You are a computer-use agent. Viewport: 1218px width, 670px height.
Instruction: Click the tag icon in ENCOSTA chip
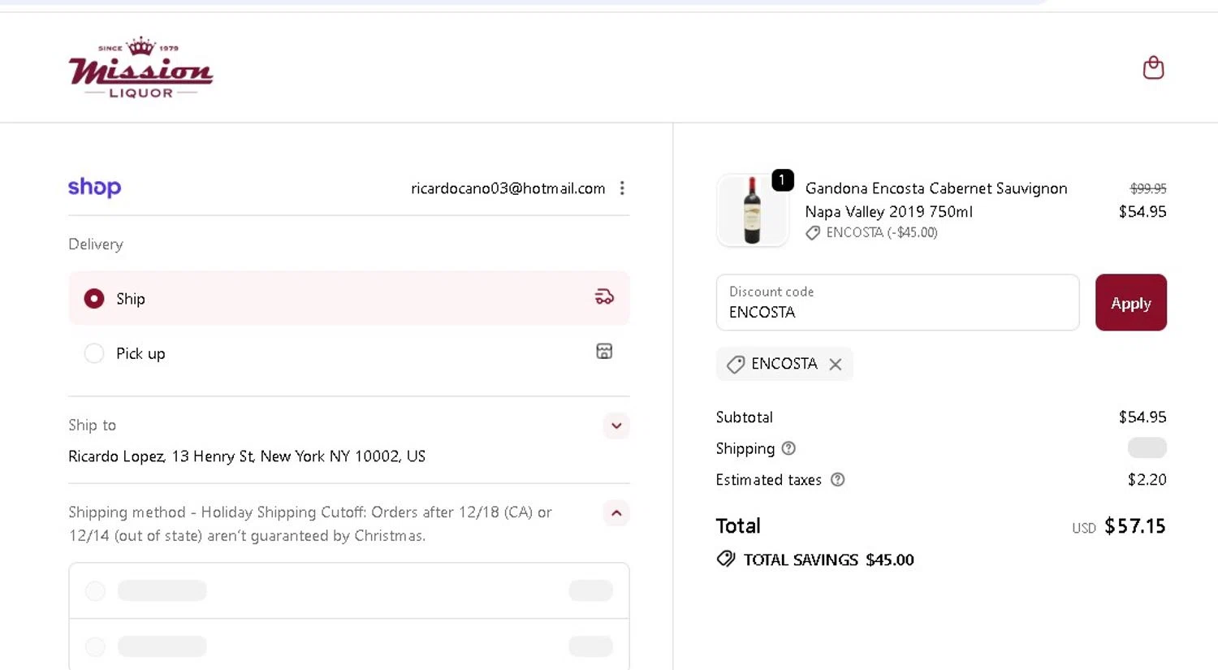pyautogui.click(x=736, y=365)
